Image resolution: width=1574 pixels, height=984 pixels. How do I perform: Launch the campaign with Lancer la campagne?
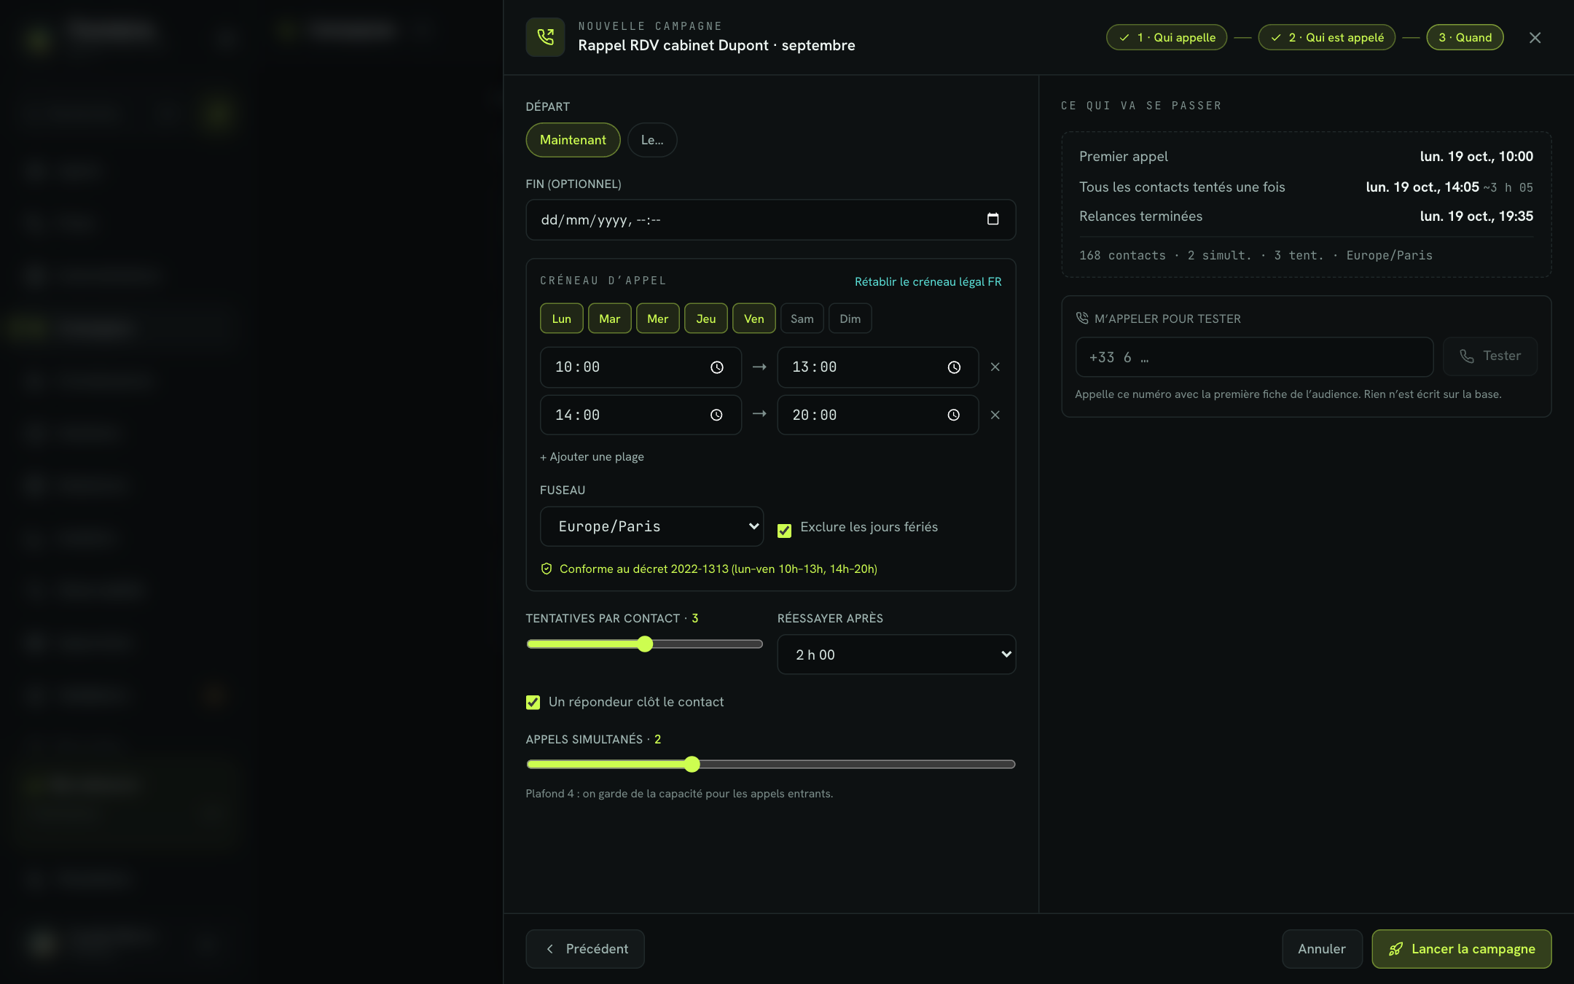tap(1461, 949)
